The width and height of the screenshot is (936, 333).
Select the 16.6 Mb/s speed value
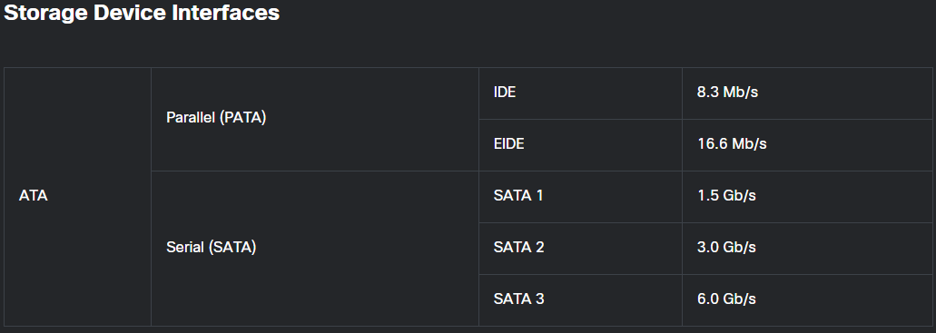tap(732, 144)
